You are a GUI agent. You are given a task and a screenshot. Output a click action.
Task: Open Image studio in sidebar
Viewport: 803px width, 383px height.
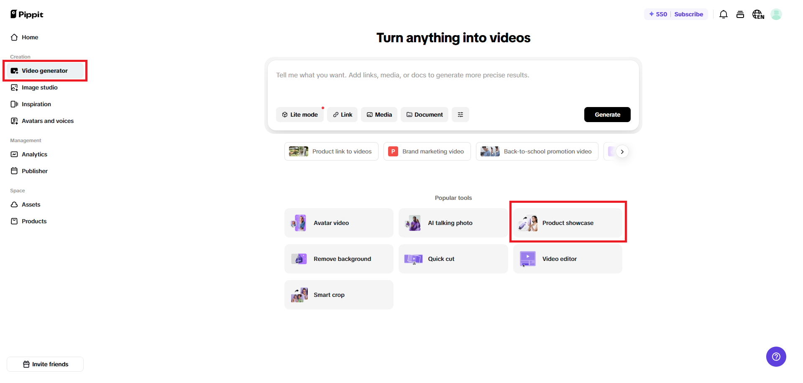(x=39, y=87)
